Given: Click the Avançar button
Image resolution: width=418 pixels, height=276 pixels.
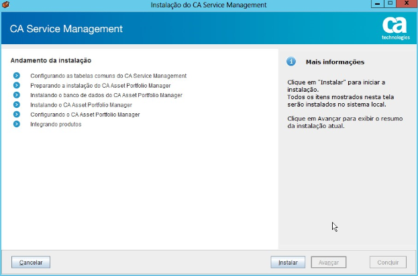Looking at the screenshot, I should pyautogui.click(x=329, y=263).
